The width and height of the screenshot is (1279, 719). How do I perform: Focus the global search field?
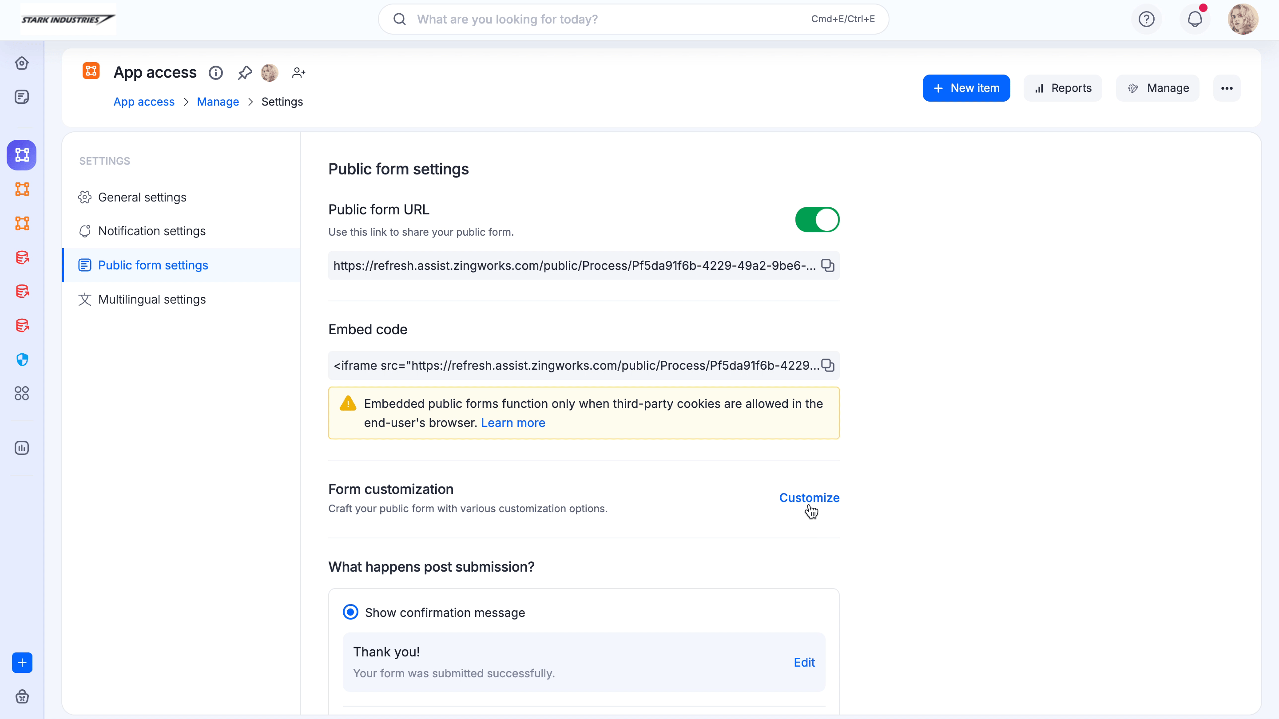(596, 20)
